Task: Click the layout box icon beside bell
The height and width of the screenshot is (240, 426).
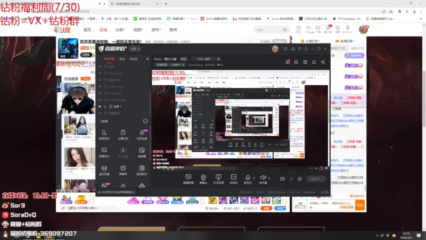Action: pyautogui.click(x=305, y=62)
